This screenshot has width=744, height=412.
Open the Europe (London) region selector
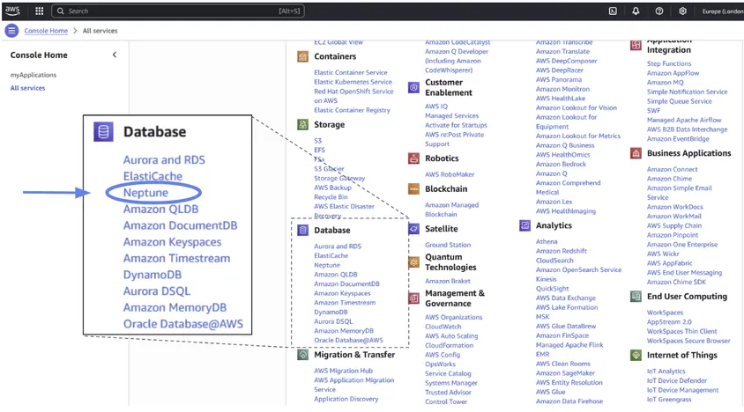722,11
